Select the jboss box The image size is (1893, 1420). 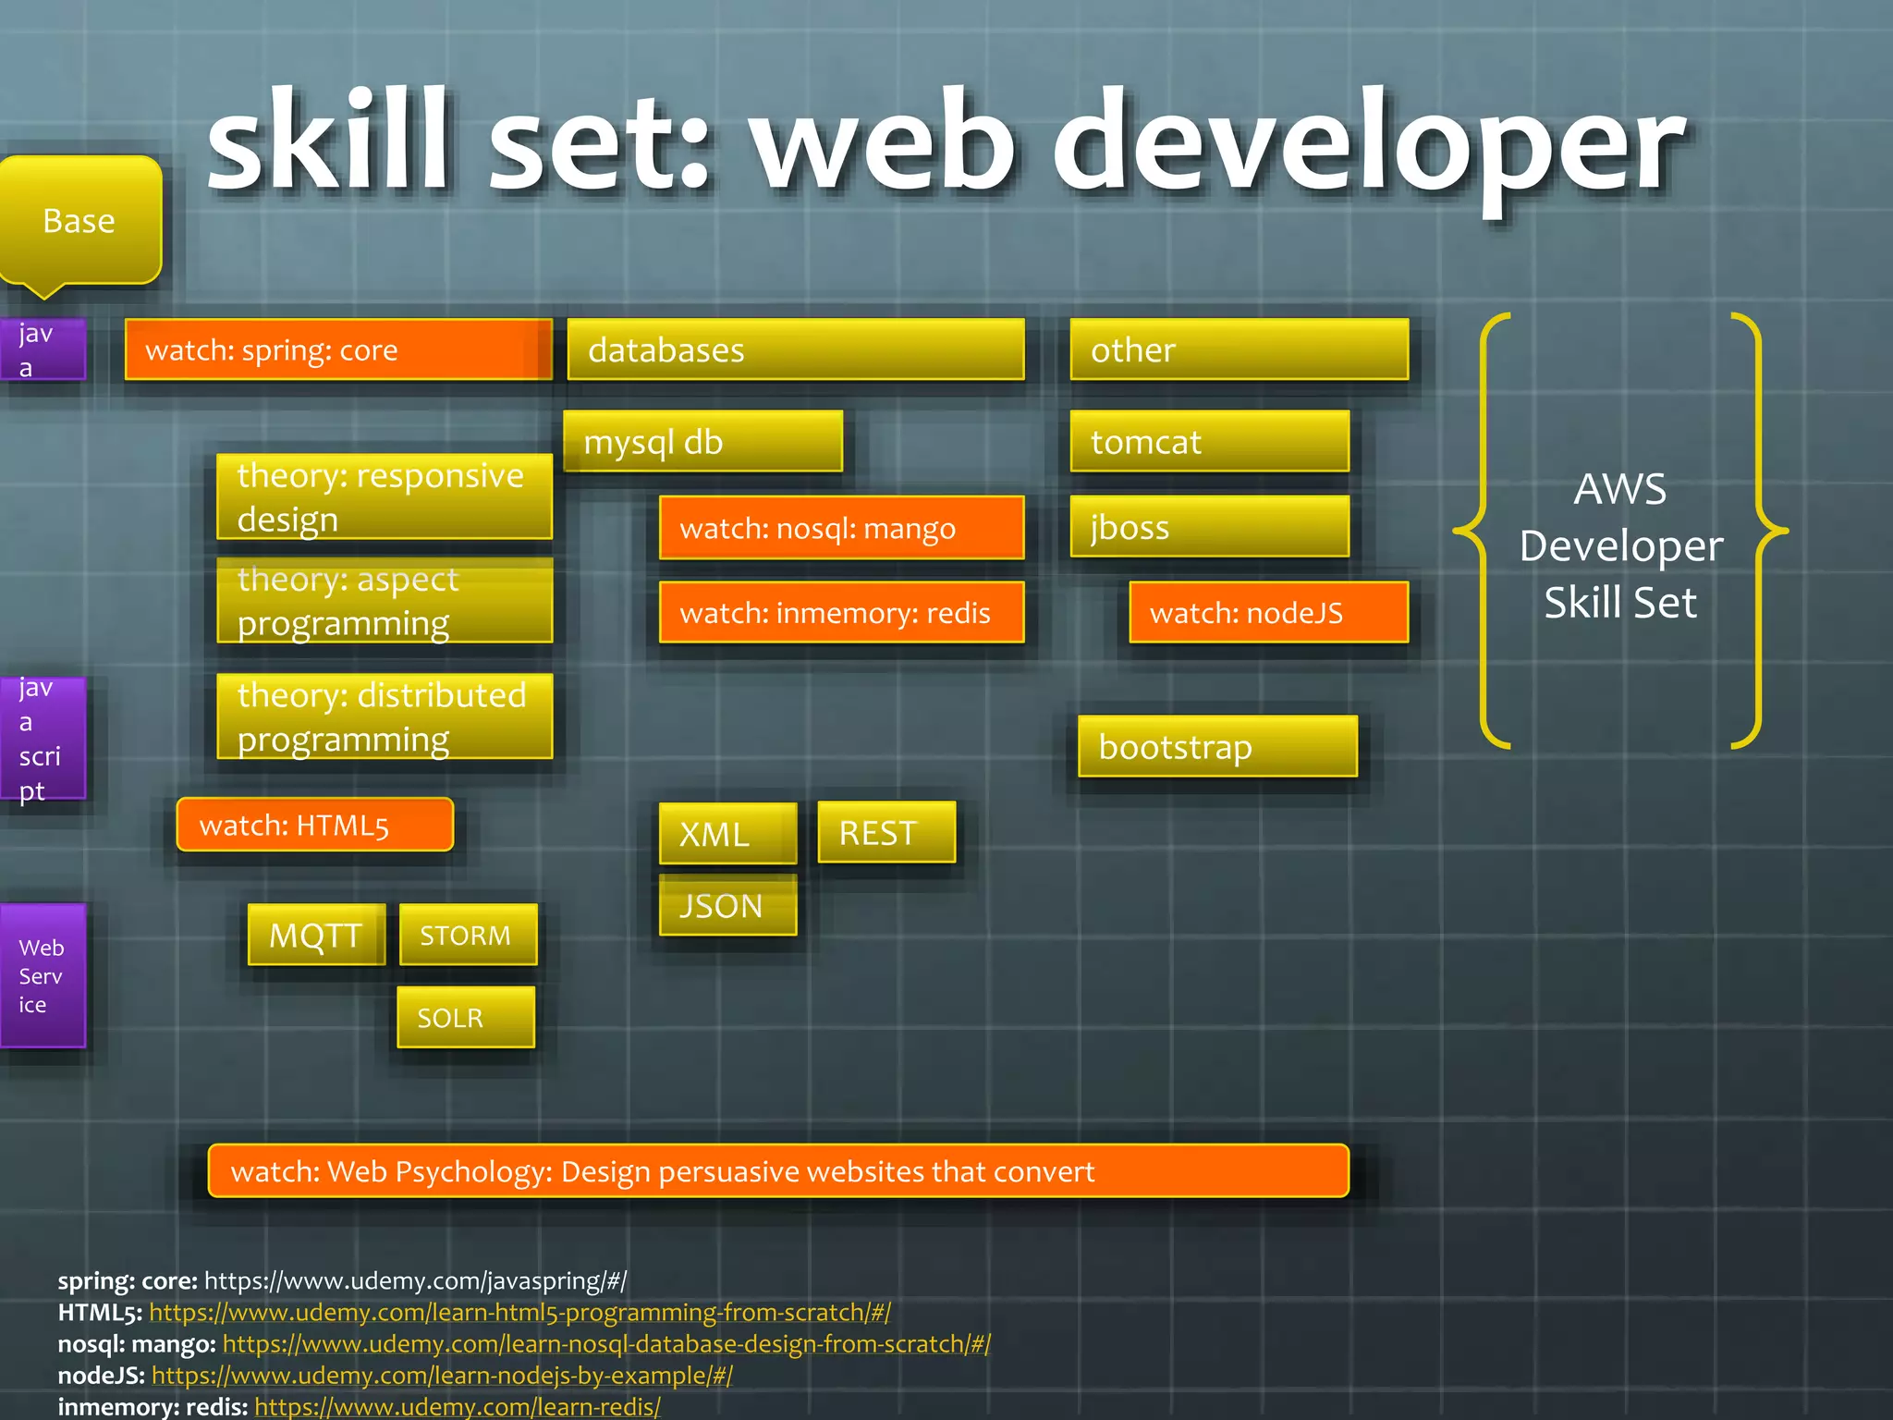click(1209, 527)
